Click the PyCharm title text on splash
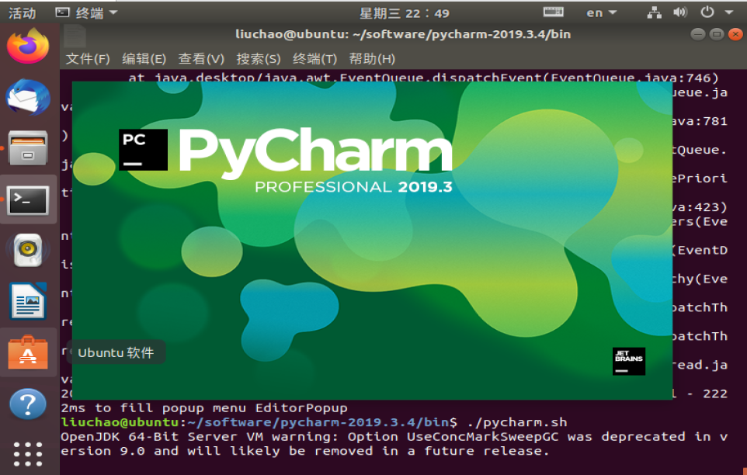The width and height of the screenshot is (747, 475). (x=315, y=152)
